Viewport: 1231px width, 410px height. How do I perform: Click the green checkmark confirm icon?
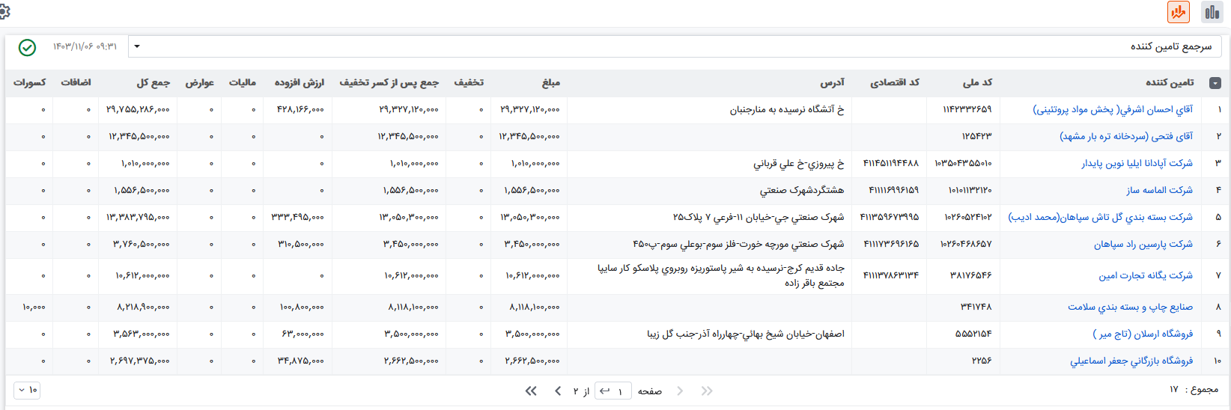tap(27, 47)
